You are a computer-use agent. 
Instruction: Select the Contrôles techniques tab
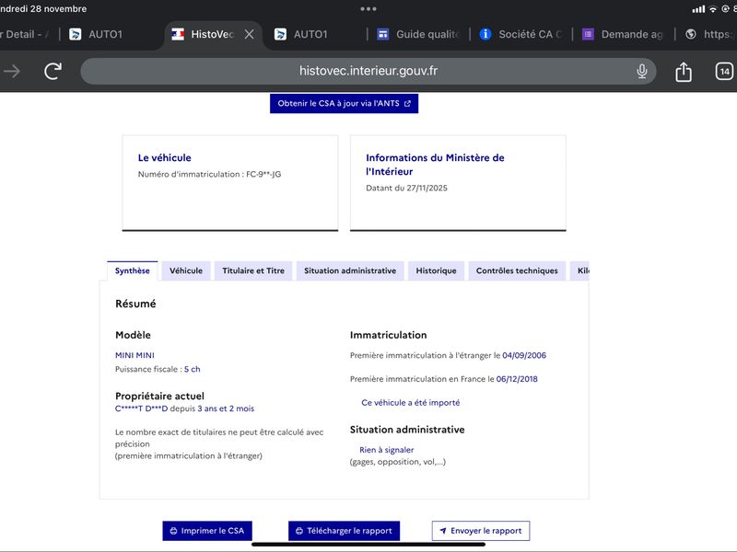click(517, 270)
